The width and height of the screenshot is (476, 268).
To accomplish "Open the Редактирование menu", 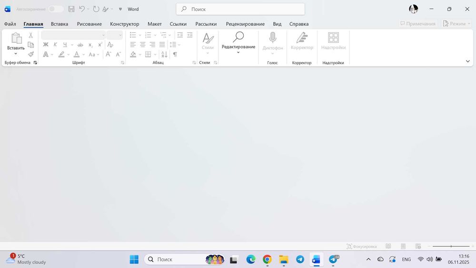I will 238,42.
